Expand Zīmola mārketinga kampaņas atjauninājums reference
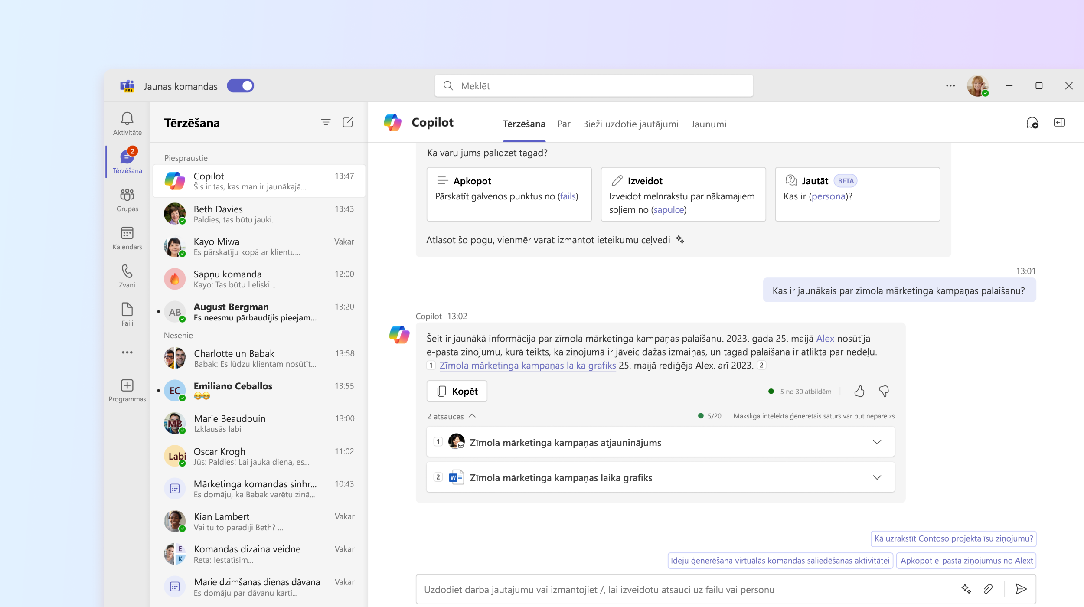 [x=660, y=442]
